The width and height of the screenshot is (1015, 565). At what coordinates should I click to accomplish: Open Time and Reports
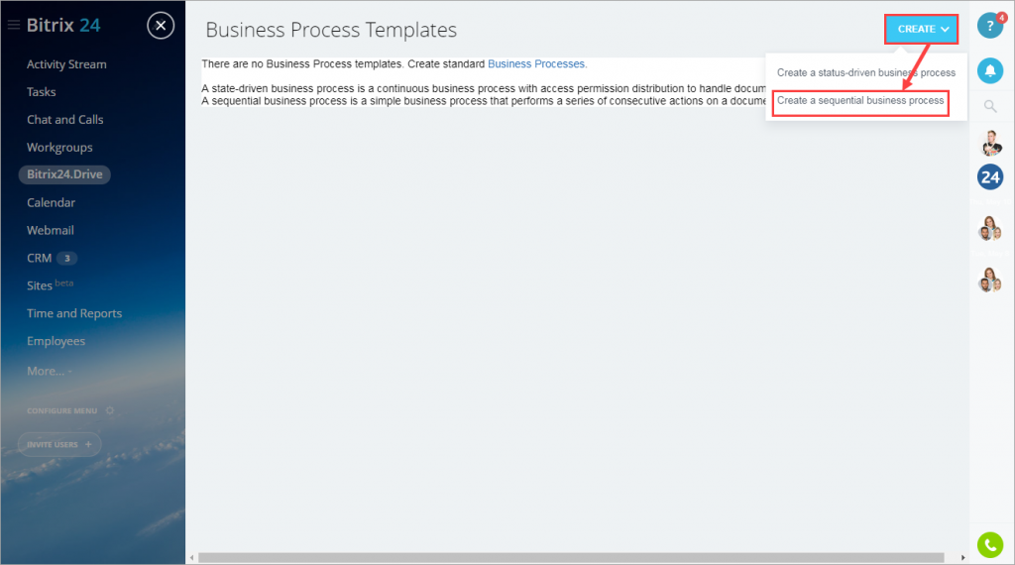pyautogui.click(x=74, y=313)
